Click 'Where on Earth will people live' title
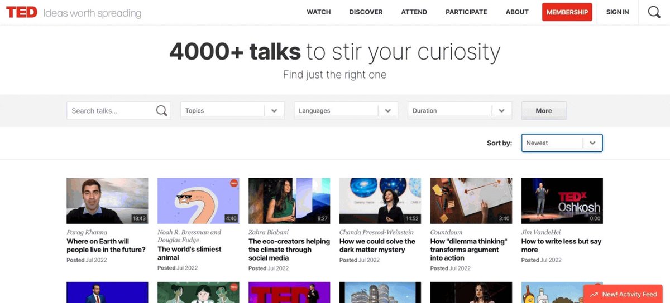The height and width of the screenshot is (303, 670). (106, 246)
